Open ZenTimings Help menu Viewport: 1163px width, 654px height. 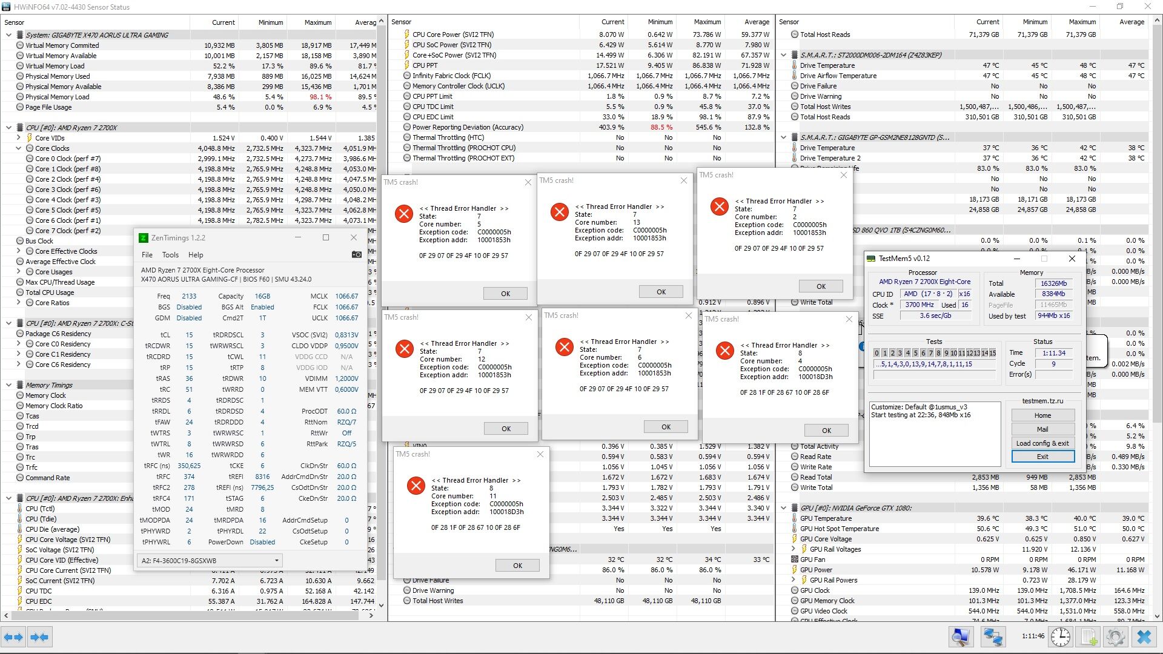point(196,255)
